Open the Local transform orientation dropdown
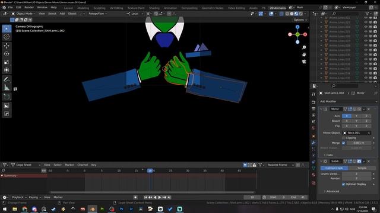Viewport: 380px width, 213px height. click(135, 14)
